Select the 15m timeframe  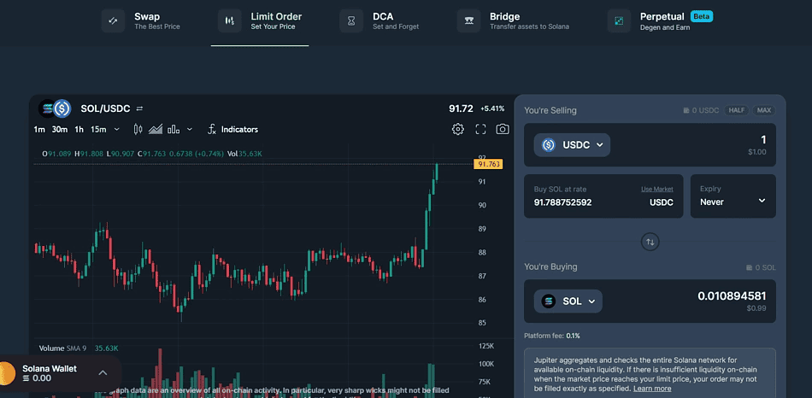pos(98,129)
